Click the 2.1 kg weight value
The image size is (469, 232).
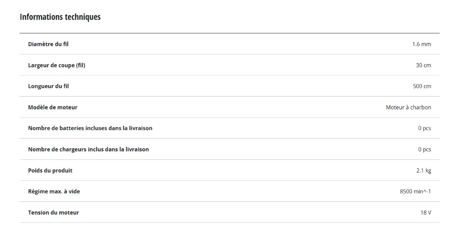pyautogui.click(x=424, y=171)
